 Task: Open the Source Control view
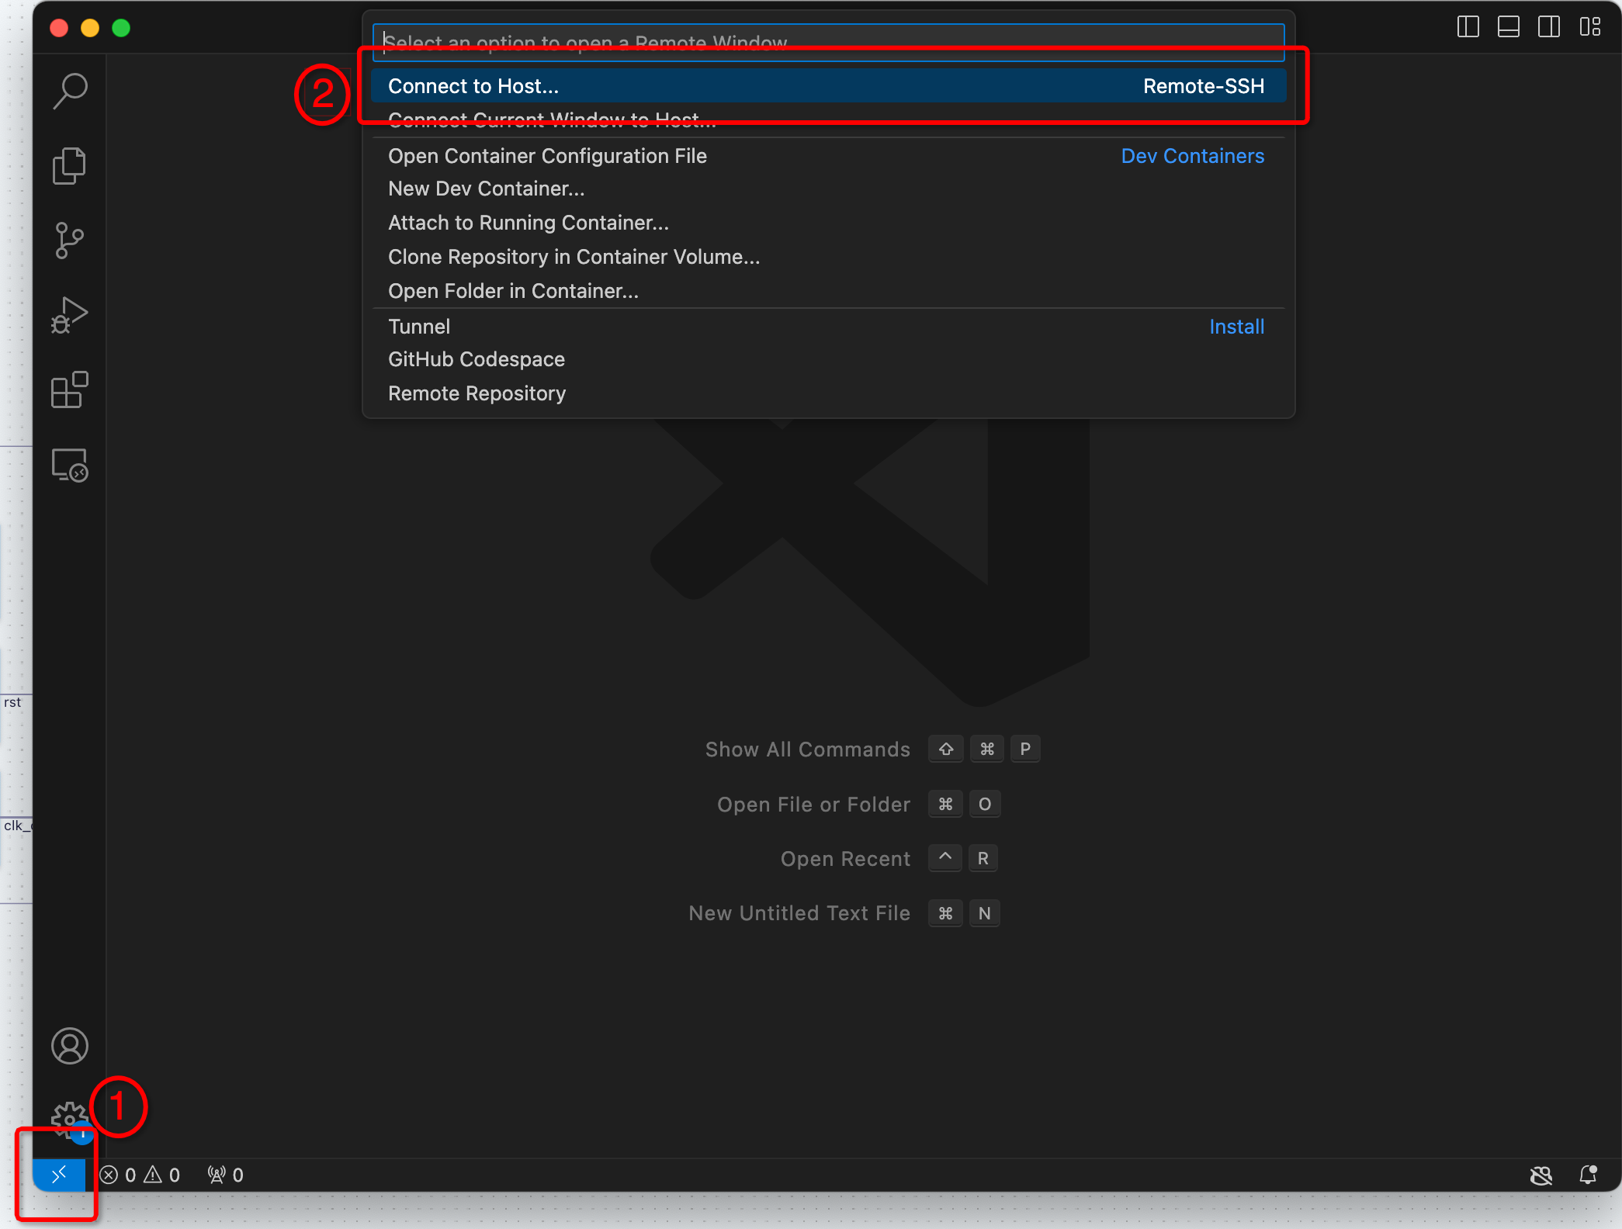(70, 241)
